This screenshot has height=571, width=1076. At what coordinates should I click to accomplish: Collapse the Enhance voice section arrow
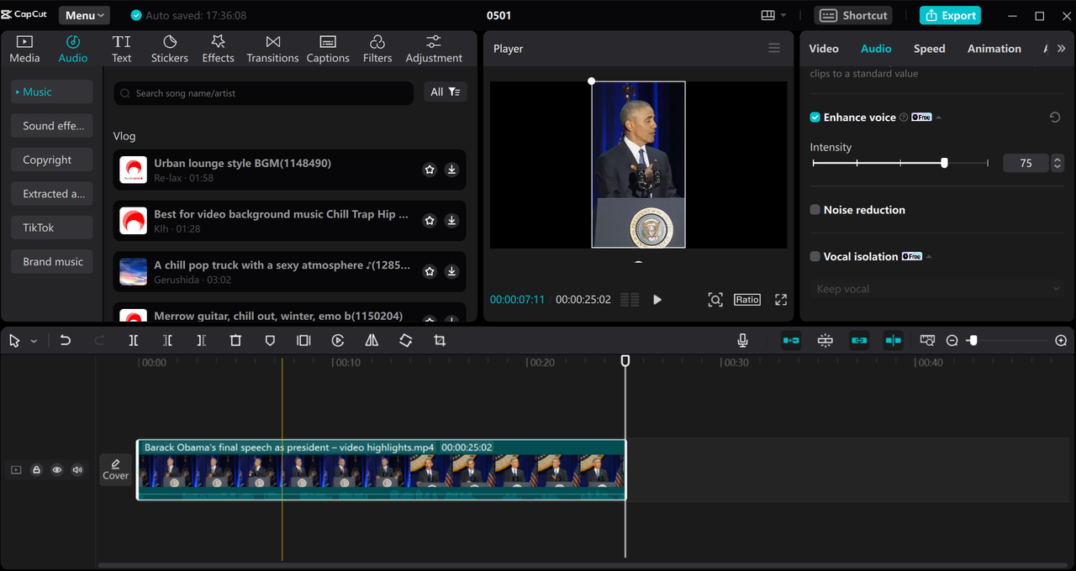click(x=939, y=118)
